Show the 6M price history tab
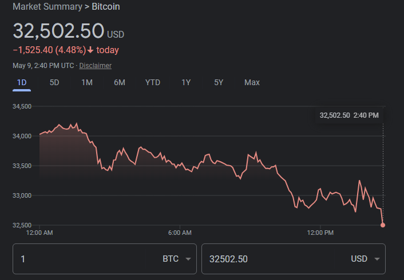 pyautogui.click(x=120, y=83)
